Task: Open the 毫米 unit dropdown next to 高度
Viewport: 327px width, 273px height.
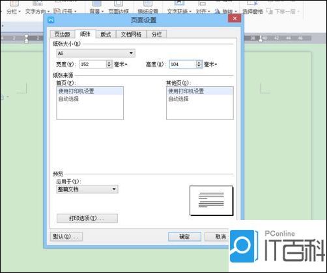Action: (210, 65)
